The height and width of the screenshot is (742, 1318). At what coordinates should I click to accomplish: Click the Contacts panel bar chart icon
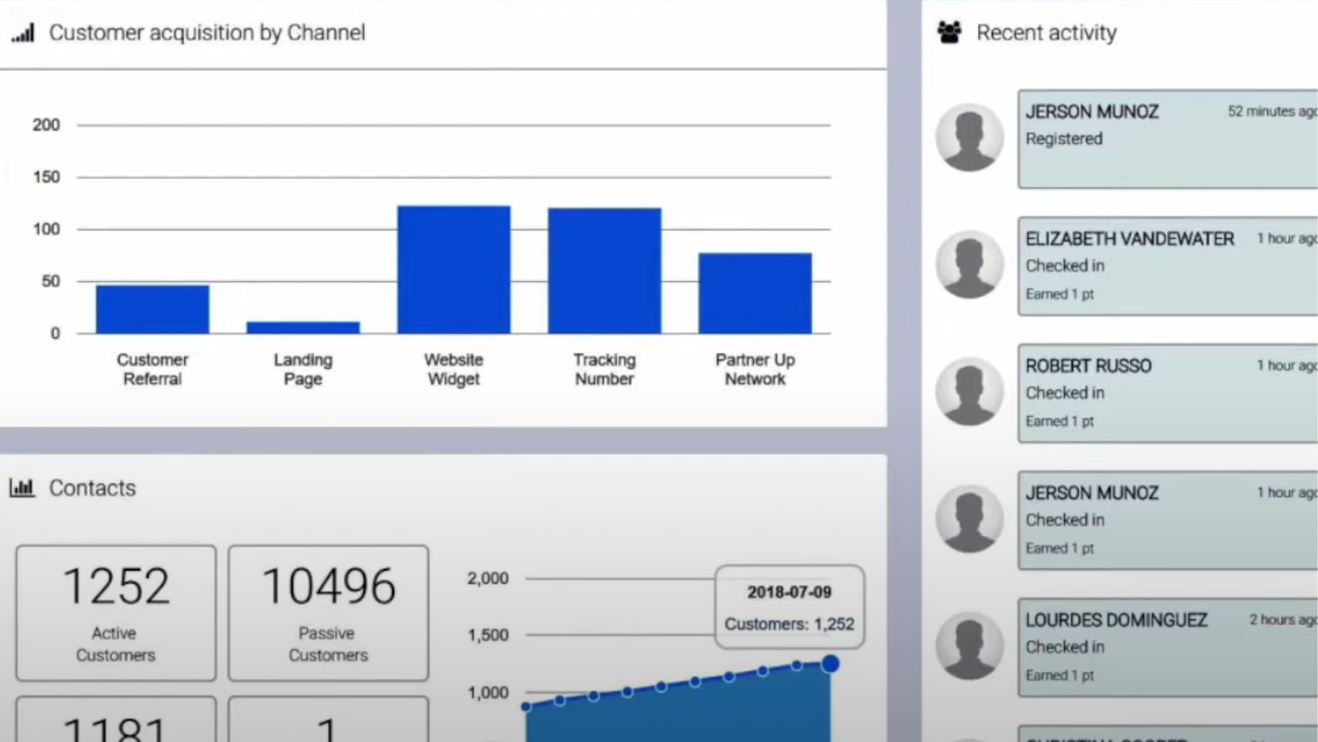click(x=23, y=487)
